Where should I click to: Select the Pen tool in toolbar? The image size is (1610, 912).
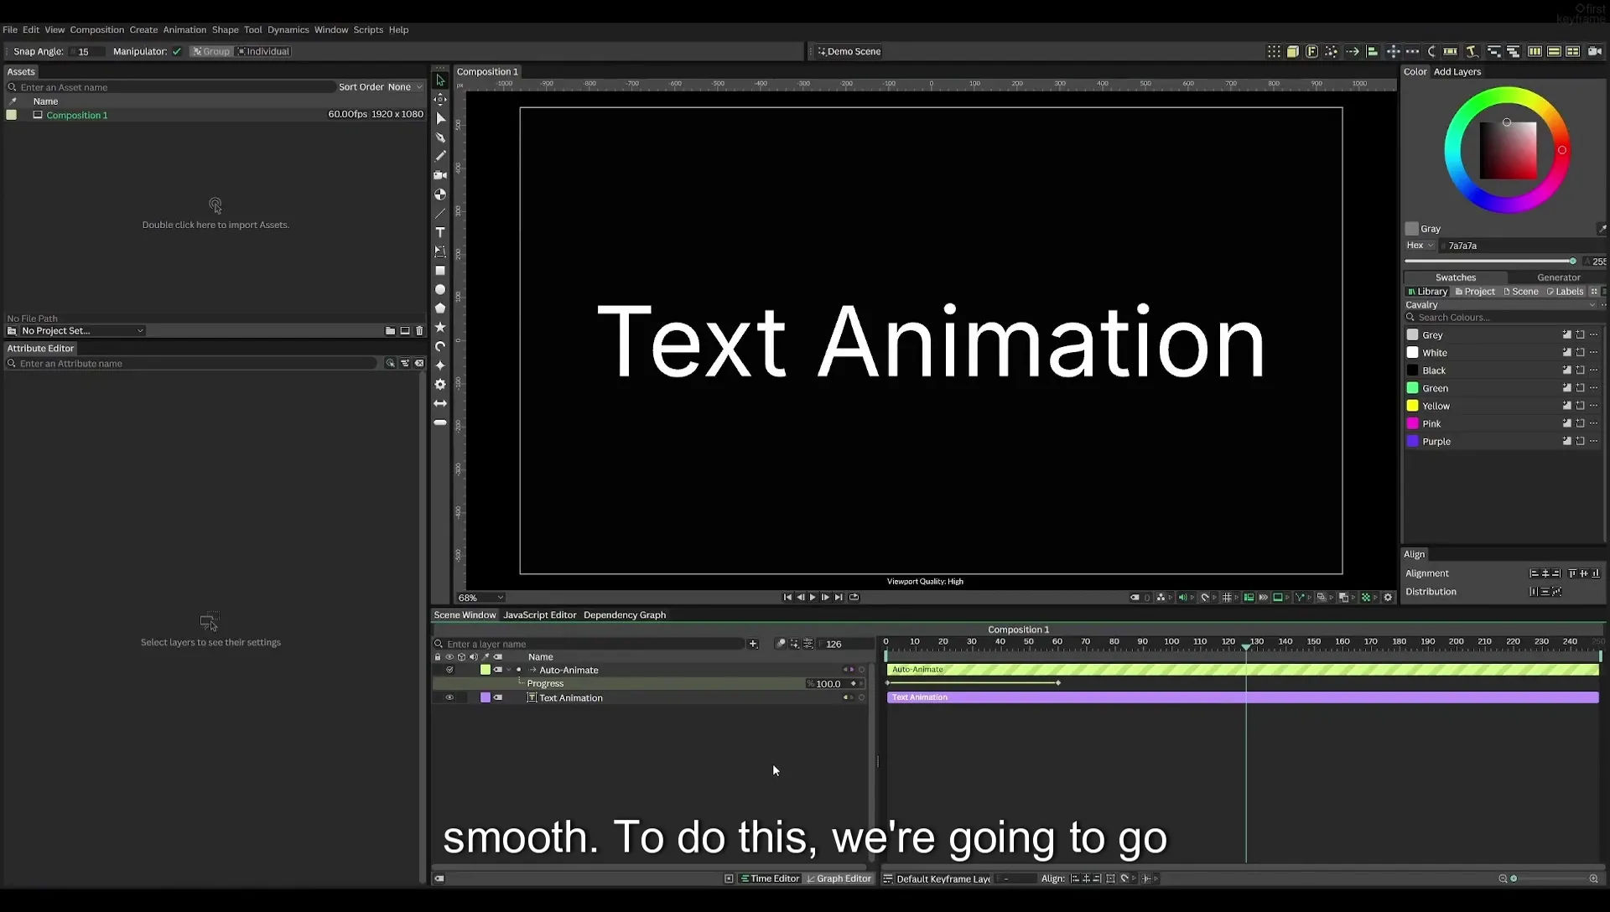coord(440,137)
